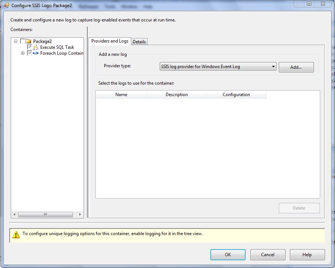This screenshot has height=268, width=335.
Task: Click the Description column header
Action: point(176,95)
